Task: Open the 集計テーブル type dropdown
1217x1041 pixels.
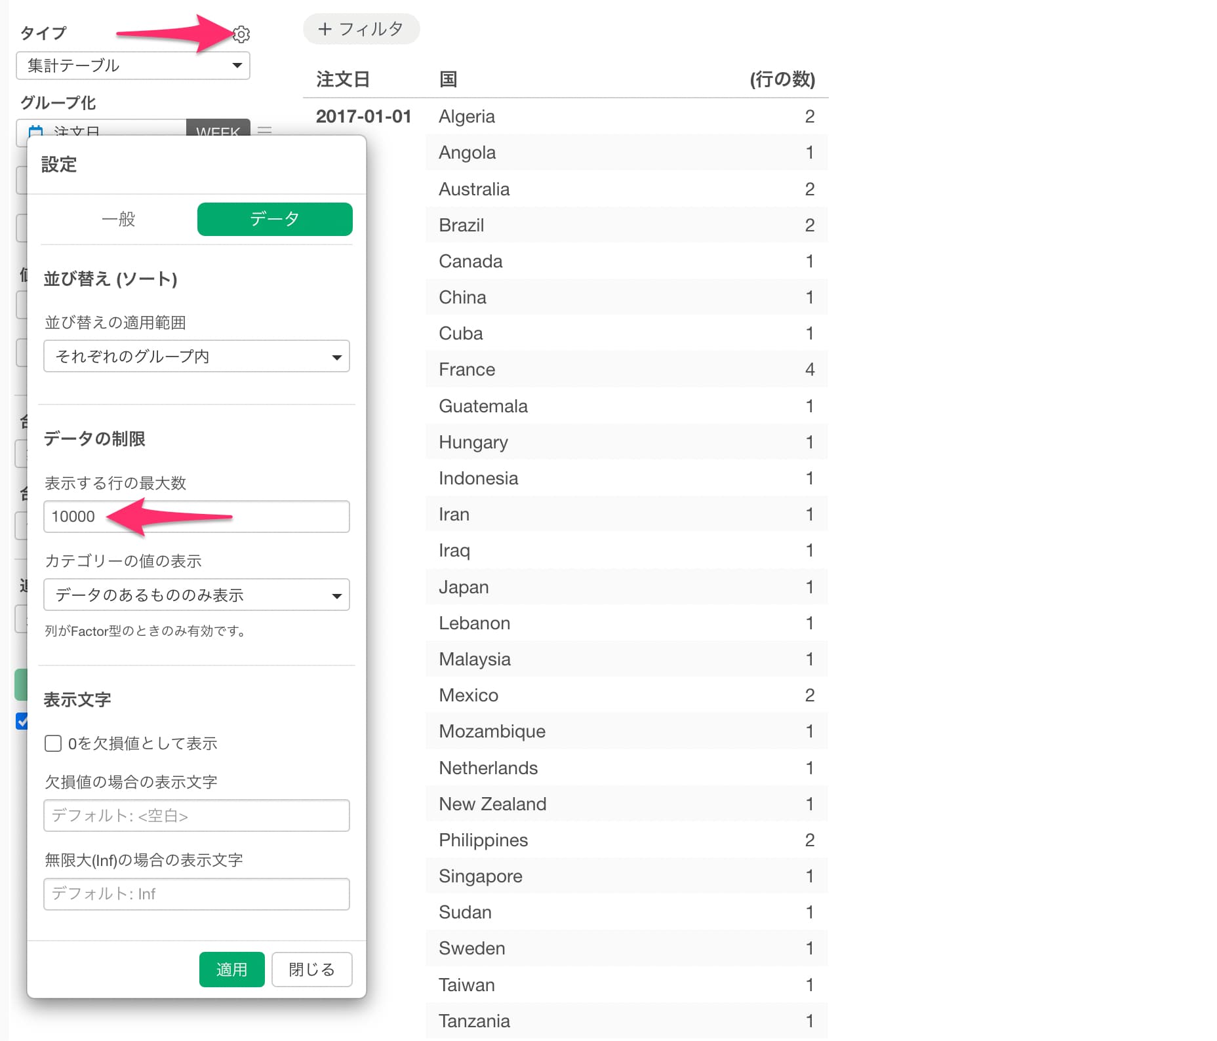Action: click(133, 66)
